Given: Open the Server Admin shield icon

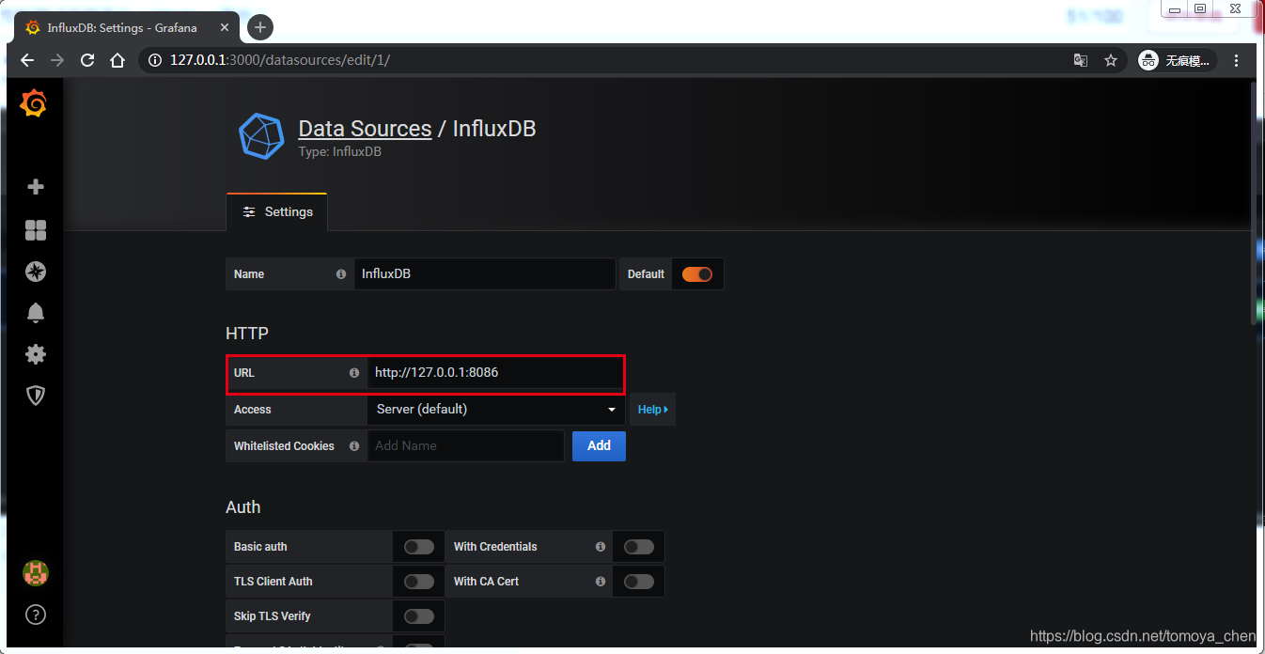Looking at the screenshot, I should pyautogui.click(x=36, y=396).
